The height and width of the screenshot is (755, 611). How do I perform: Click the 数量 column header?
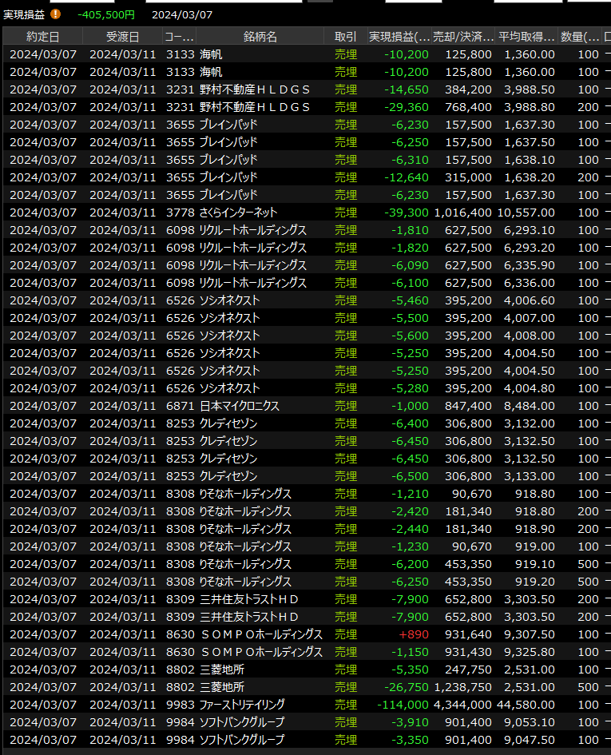(x=579, y=37)
